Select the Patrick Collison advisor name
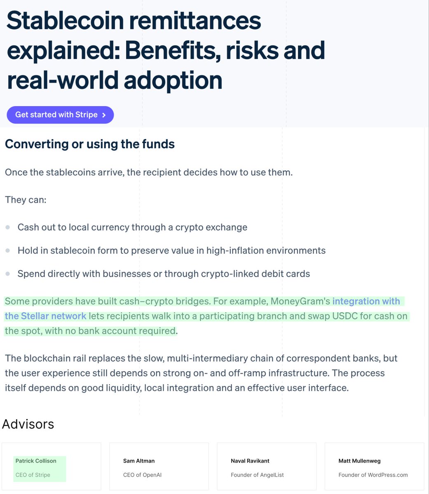 click(x=36, y=461)
